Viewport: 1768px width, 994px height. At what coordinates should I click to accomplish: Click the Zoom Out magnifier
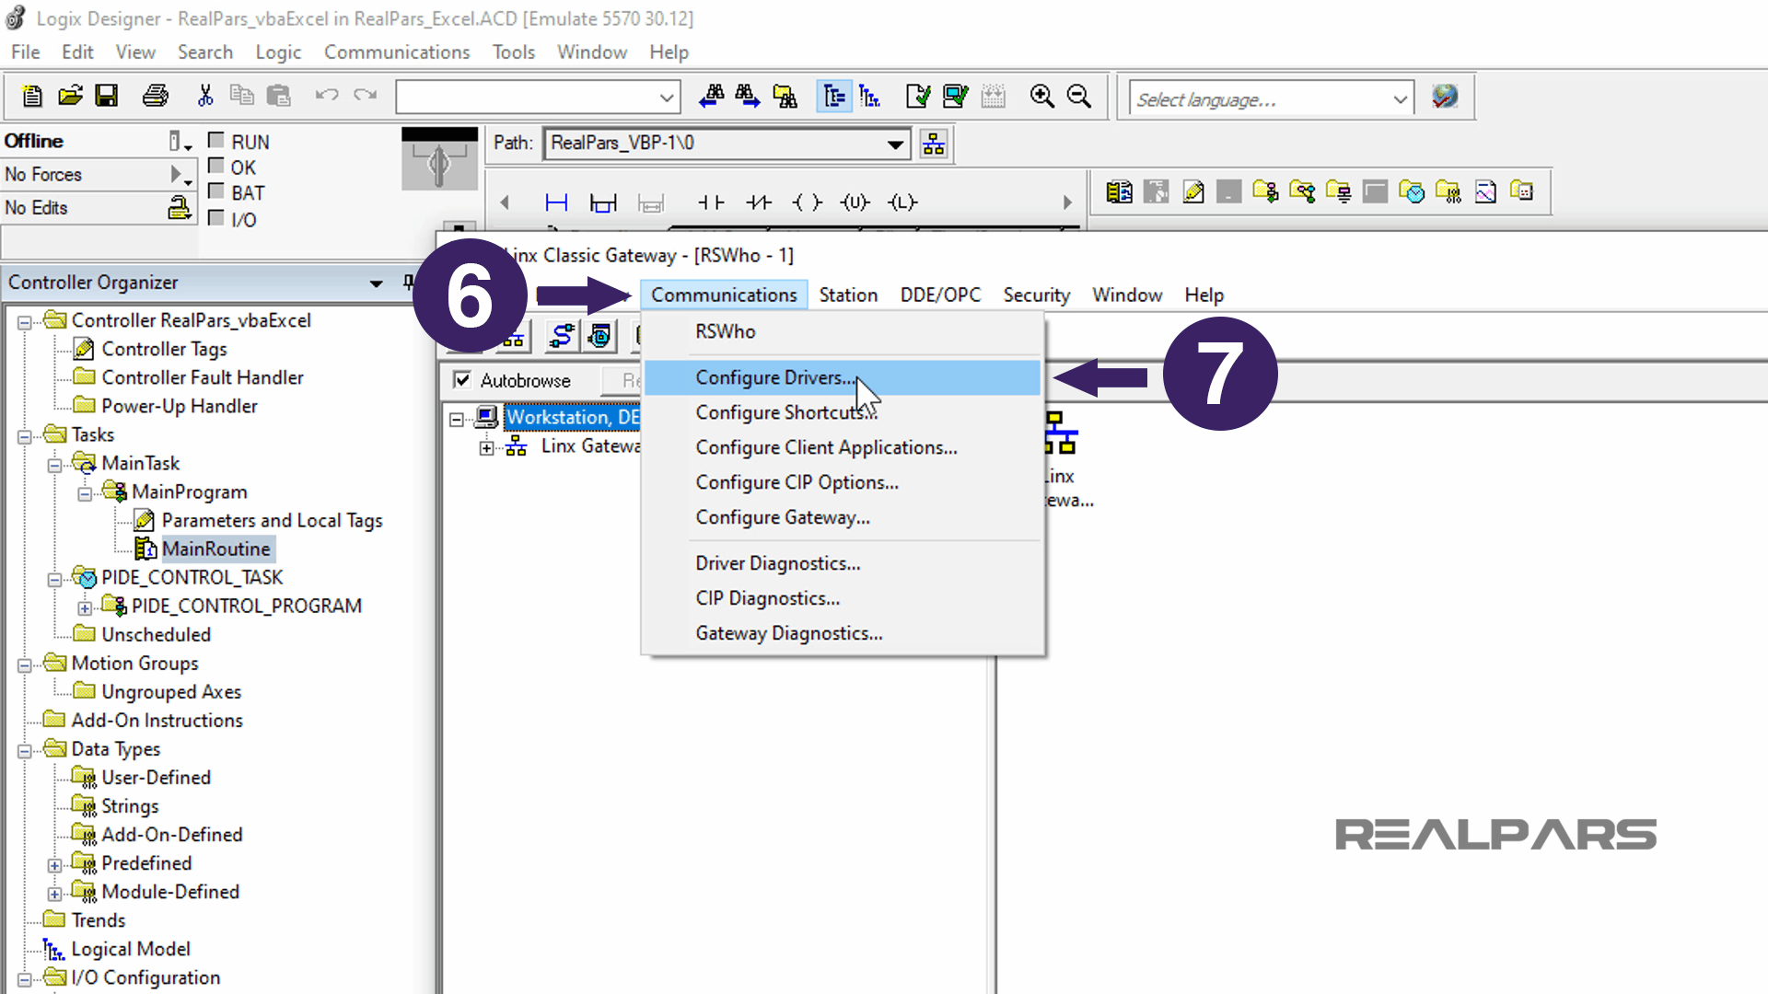[1078, 96]
